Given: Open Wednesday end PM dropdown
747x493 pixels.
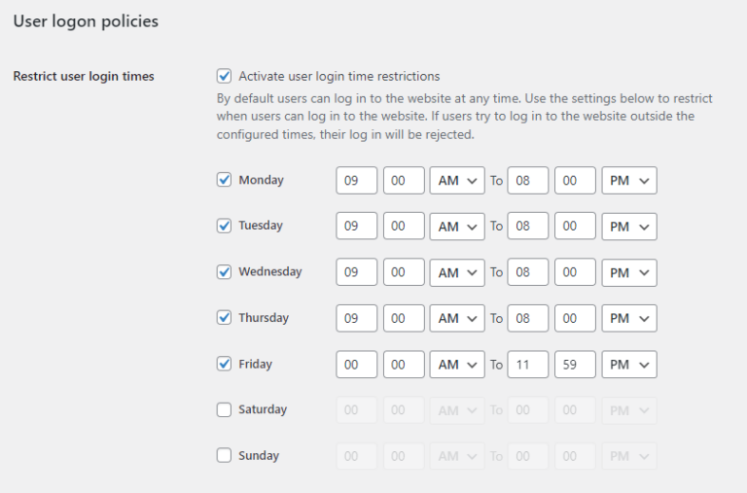Looking at the screenshot, I should (629, 272).
